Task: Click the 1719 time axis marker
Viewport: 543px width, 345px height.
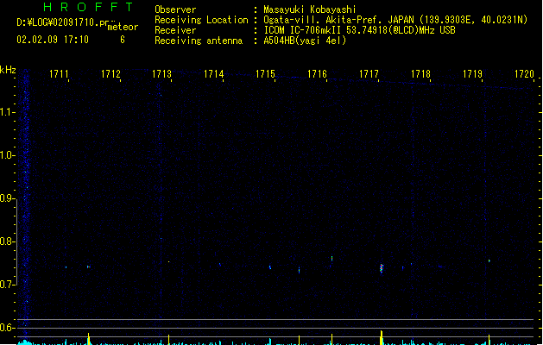Action: pyautogui.click(x=472, y=74)
